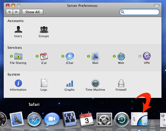Click the 'Mail' label in Services
This screenshot has height=131, width=166.
[95, 63]
